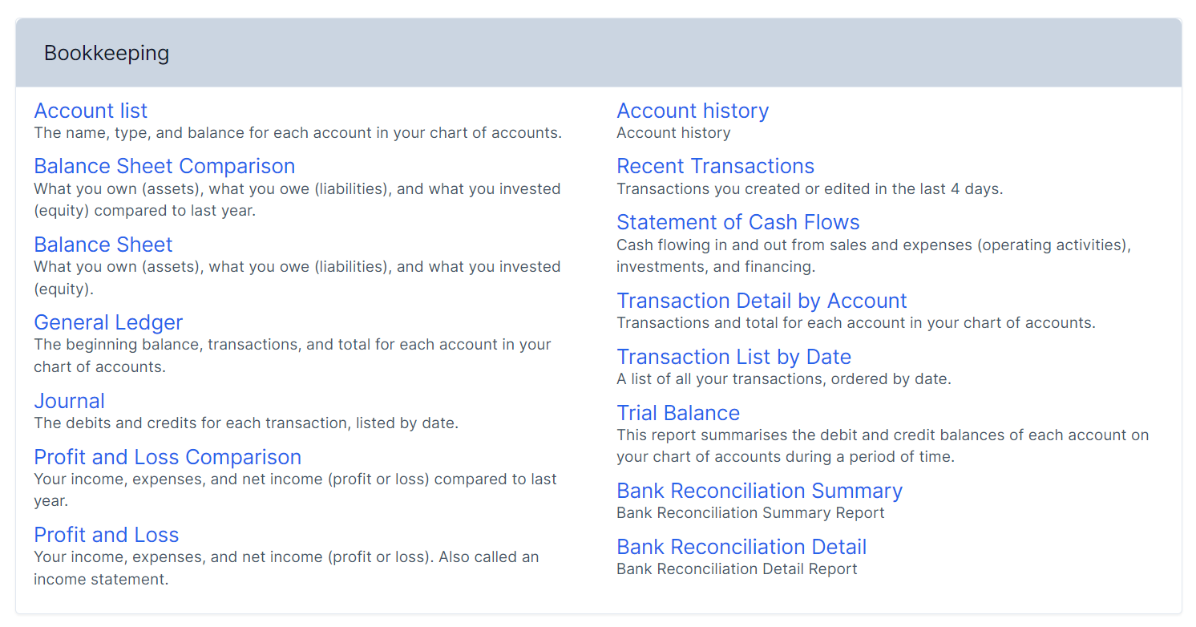Go to Statement of Cash Flows

[x=737, y=222]
